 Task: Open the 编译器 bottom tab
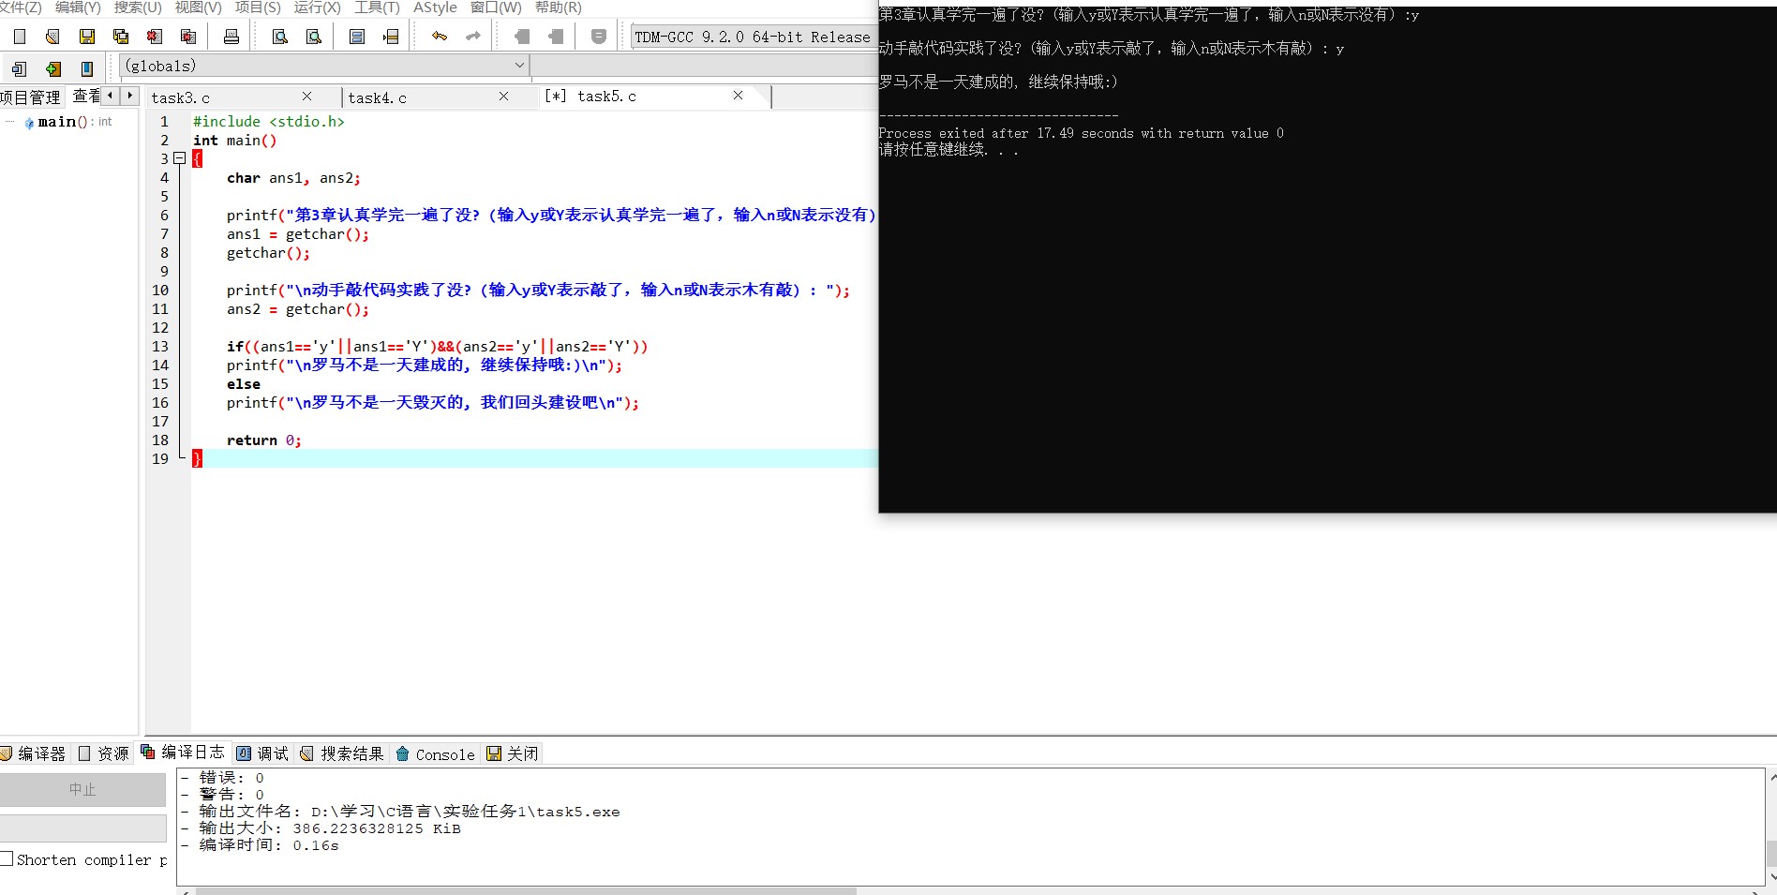(34, 753)
